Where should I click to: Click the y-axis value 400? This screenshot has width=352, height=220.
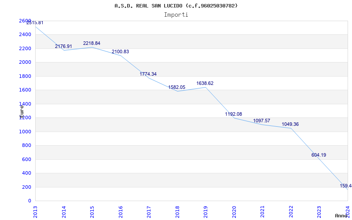tap(27, 173)
